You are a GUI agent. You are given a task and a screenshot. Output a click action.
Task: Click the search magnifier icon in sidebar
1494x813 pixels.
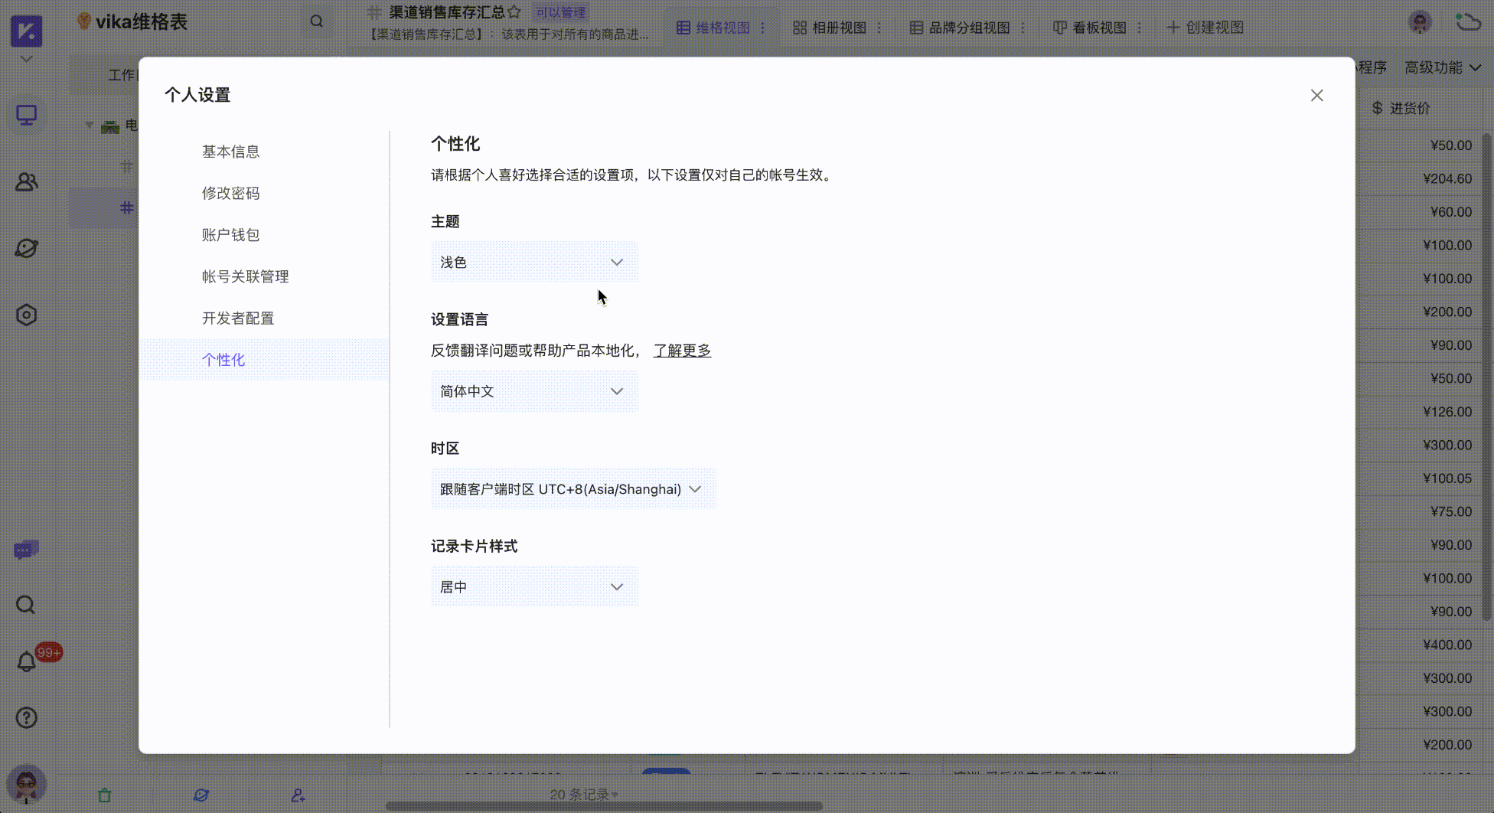point(26,605)
